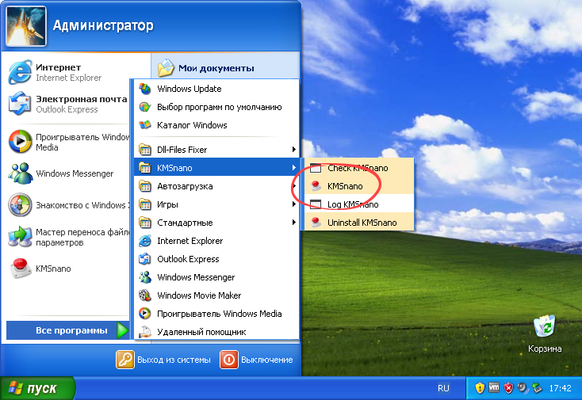This screenshot has height=400, width=582.
Task: Choose Log KMSnano from submenu
Action: click(352, 204)
